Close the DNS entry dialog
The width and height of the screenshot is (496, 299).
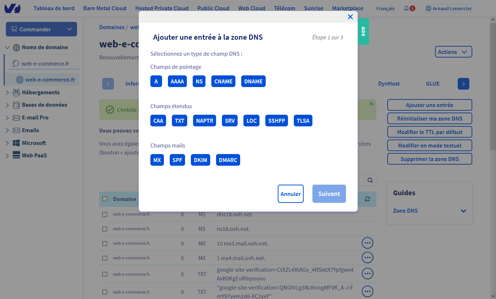(350, 17)
